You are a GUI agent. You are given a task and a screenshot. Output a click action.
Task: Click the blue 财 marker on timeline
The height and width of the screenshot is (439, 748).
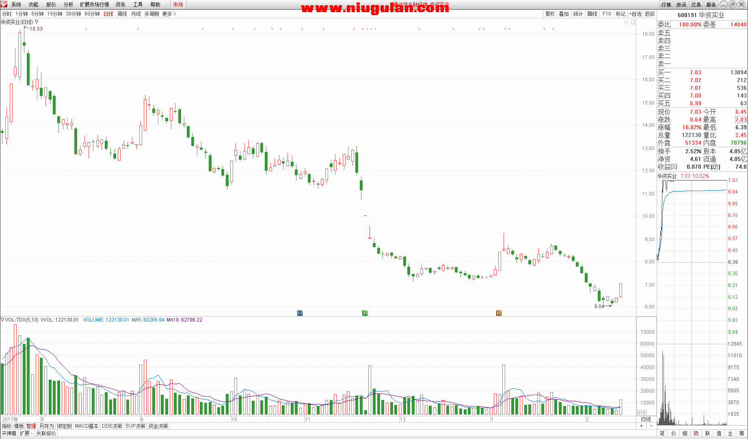pos(300,313)
